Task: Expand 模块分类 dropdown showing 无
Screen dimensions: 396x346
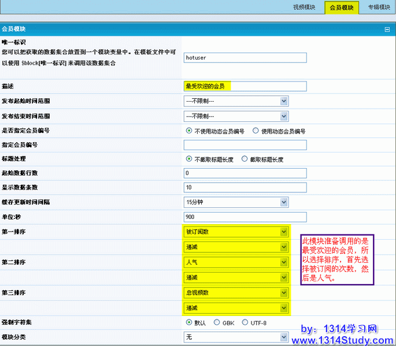Action: (235, 337)
